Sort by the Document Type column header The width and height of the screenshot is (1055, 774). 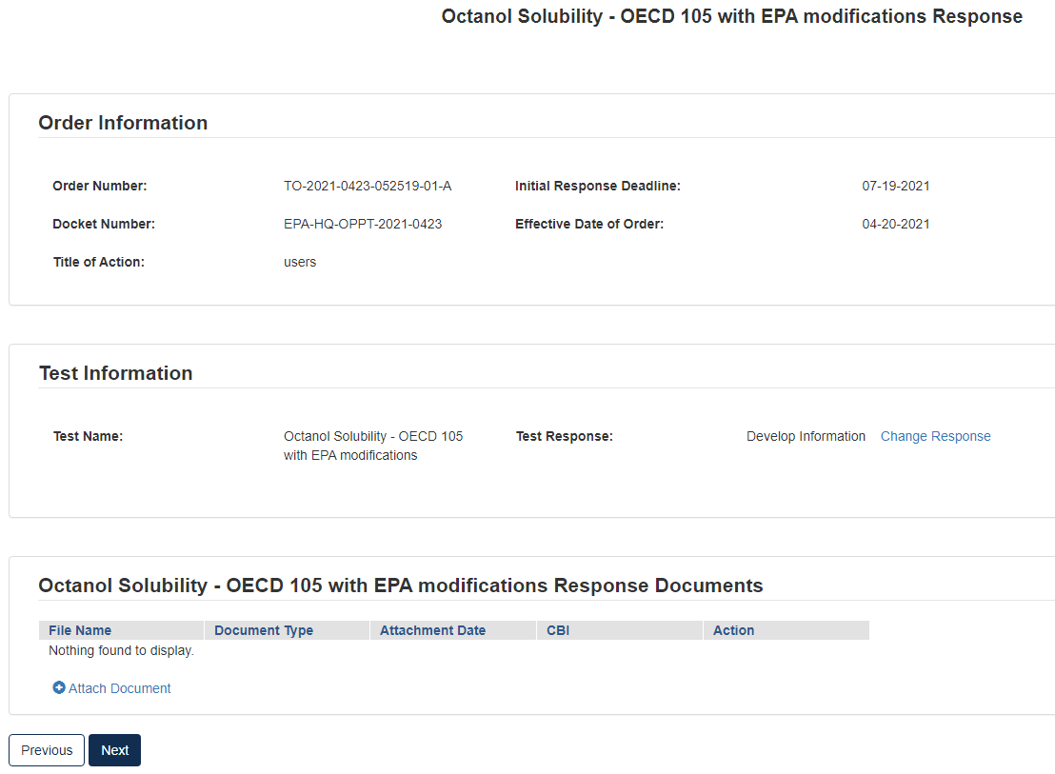pos(264,630)
